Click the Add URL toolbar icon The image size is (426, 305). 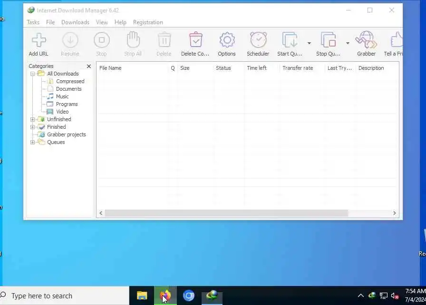tap(39, 40)
